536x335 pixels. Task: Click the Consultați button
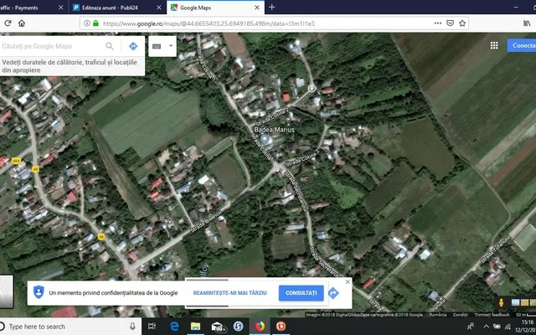[x=301, y=293]
